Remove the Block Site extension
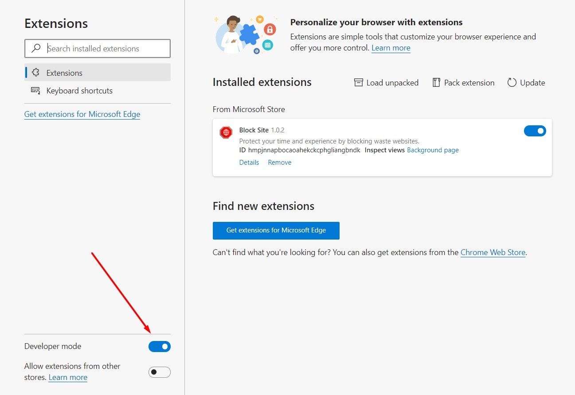This screenshot has height=395, width=575. [280, 163]
